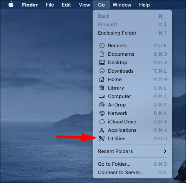Image resolution: width=186 pixels, height=183 pixels.
Task: Choose Applications in the Go menu
Action: click(132, 130)
